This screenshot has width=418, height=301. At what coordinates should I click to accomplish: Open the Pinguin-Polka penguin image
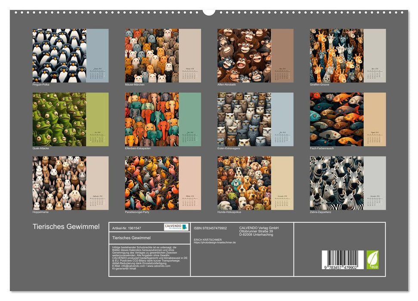pyautogui.click(x=59, y=55)
